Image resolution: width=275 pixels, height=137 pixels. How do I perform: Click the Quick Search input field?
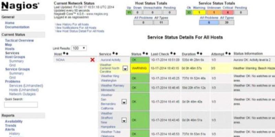(21, 105)
